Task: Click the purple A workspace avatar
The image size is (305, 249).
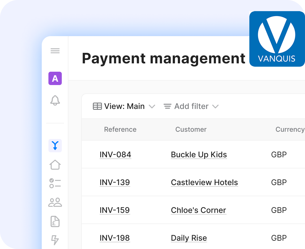Action: tap(55, 78)
